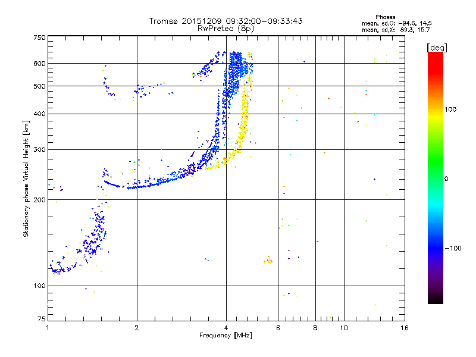Click the plot title "Tromsø 20151209 09:32:00-09:33:43"

[226, 21]
